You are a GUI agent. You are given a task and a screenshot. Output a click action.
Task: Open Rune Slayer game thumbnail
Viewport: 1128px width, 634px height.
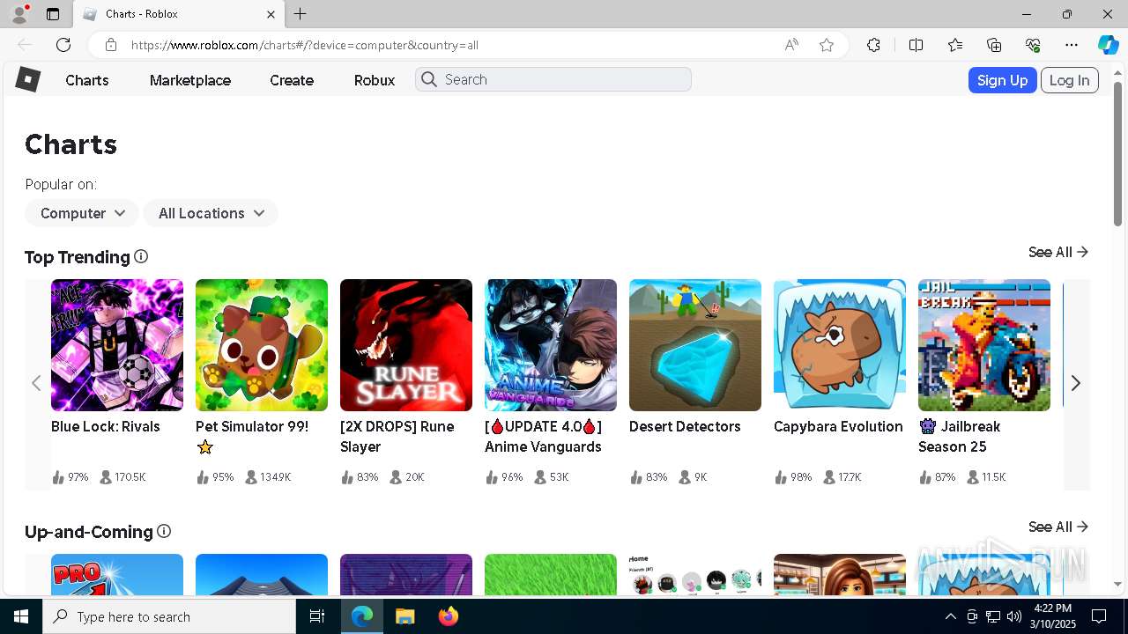pyautogui.click(x=406, y=345)
